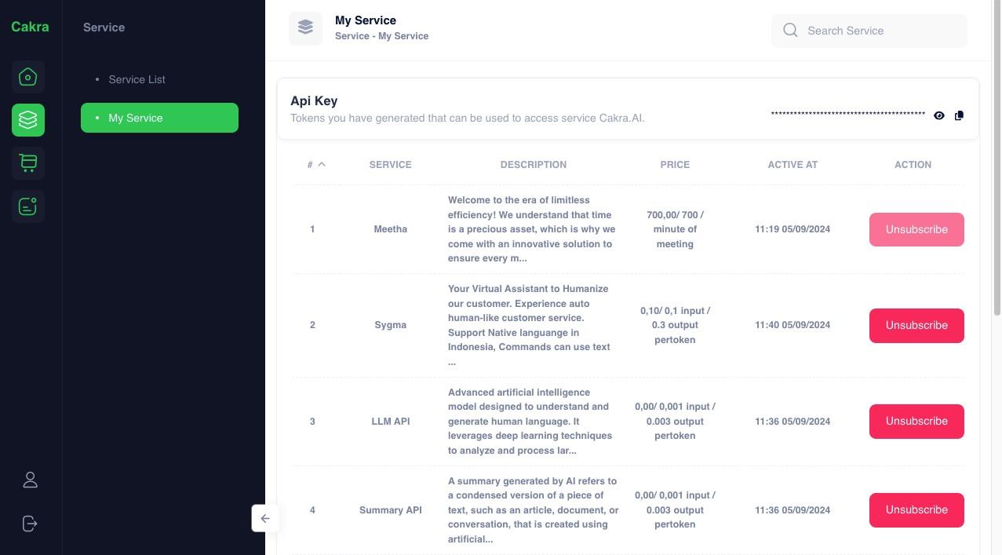This screenshot has height=555, width=1002.
Task: Click the My Service header stack icon
Action: 305,28
